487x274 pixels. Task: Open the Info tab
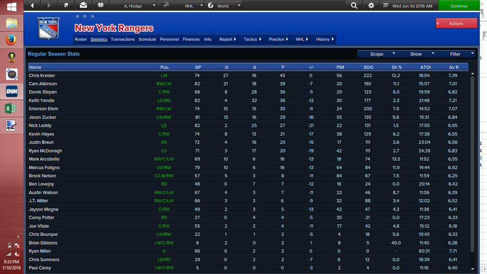tap(207, 39)
